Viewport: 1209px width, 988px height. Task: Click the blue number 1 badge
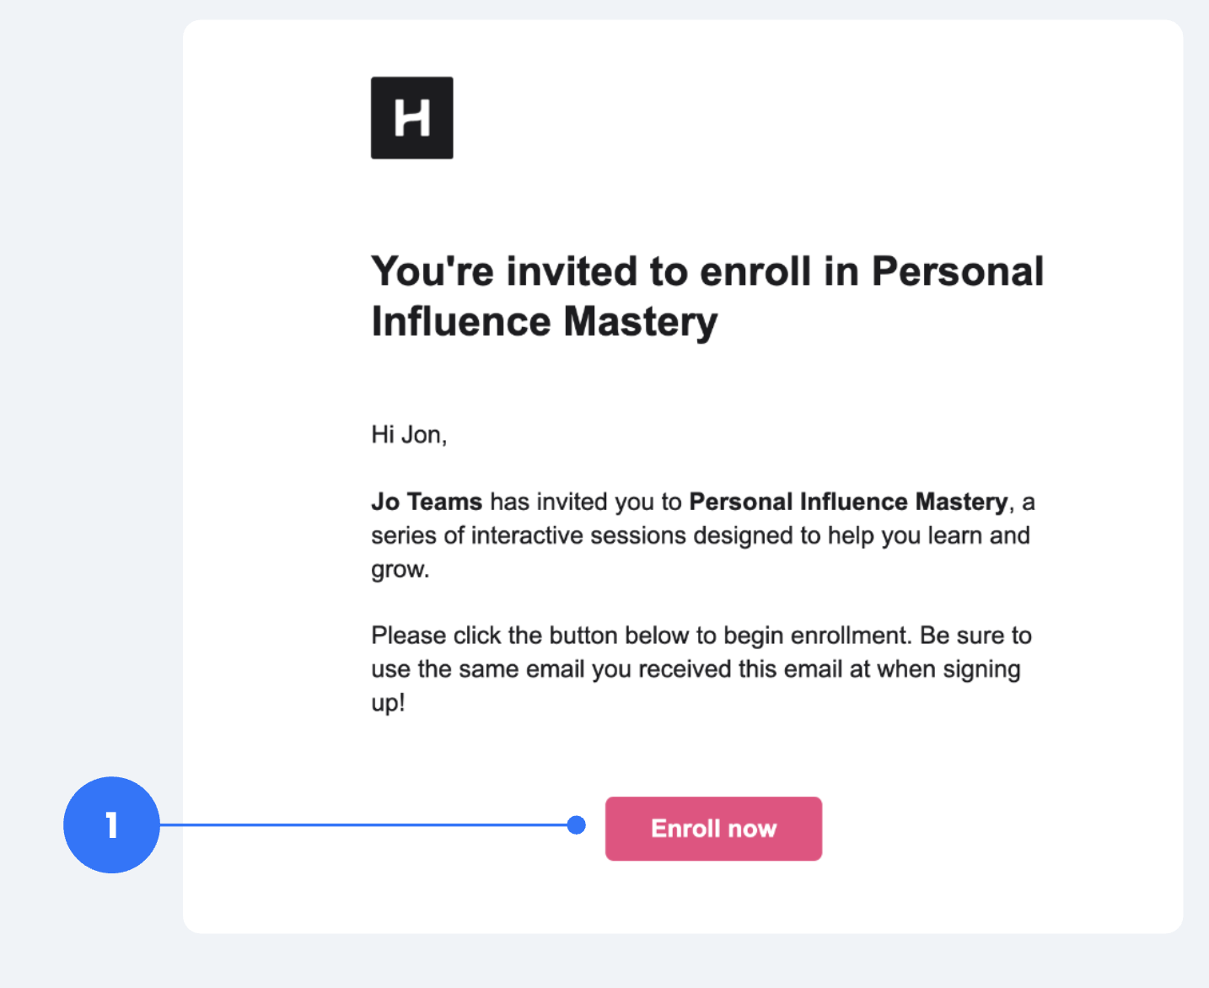click(111, 824)
